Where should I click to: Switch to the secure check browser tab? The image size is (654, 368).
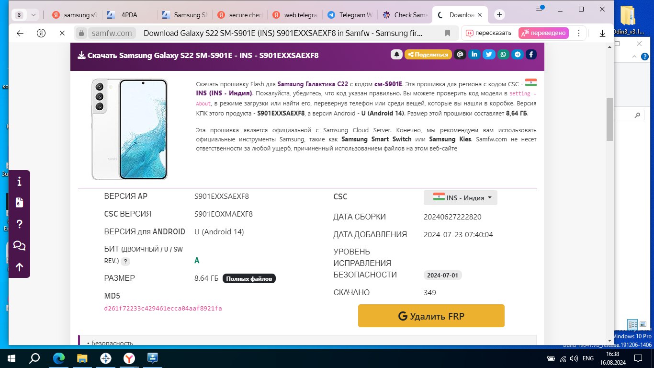click(239, 15)
